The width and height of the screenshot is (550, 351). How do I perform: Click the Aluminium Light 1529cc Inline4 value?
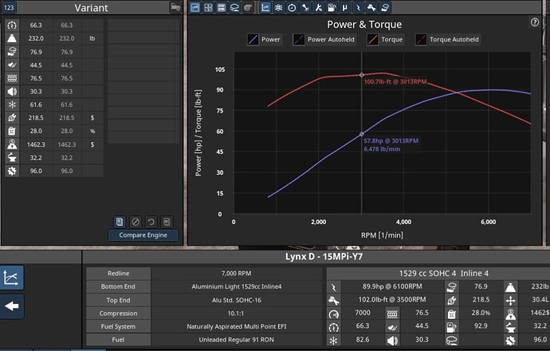click(x=237, y=286)
